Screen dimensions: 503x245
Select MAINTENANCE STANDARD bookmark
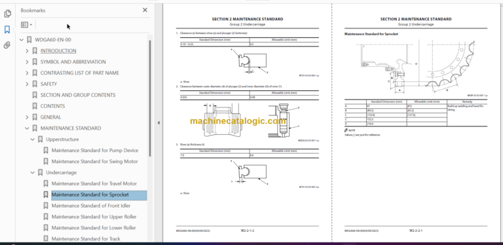point(71,128)
